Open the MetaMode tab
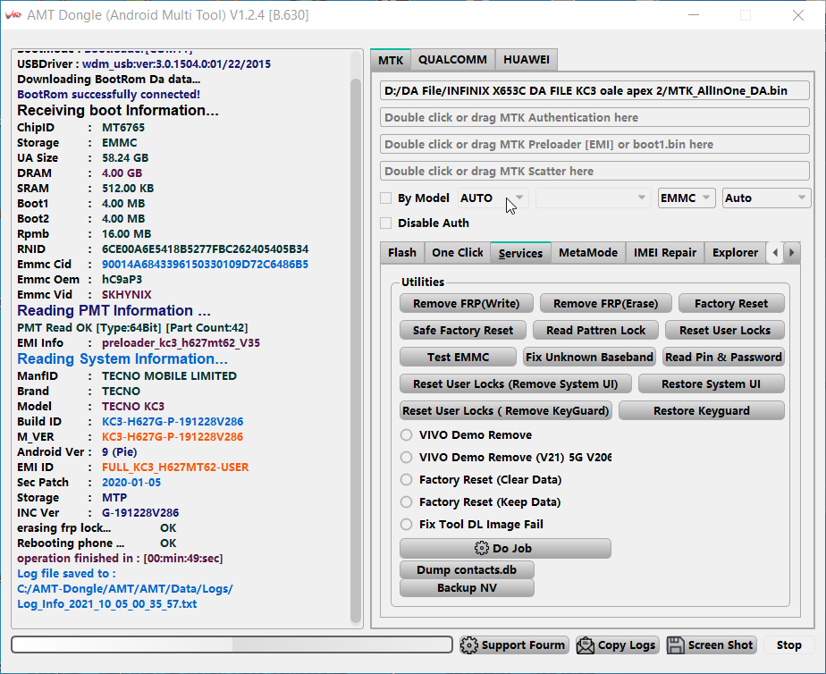The height and width of the screenshot is (674, 826). [588, 253]
